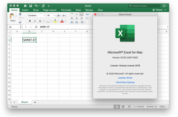178x117 pixels.
Task: Add a new sheet with plus button
Action: pos(35,102)
